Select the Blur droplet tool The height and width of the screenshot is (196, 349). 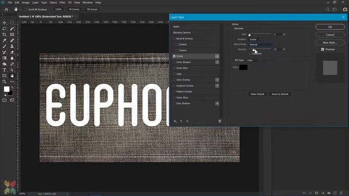click(x=12, y=58)
